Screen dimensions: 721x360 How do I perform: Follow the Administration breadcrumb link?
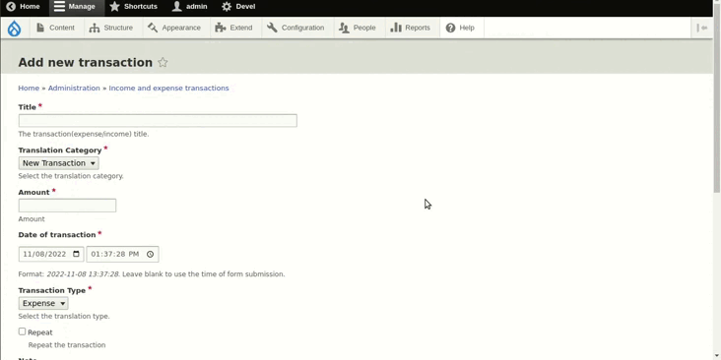(74, 88)
